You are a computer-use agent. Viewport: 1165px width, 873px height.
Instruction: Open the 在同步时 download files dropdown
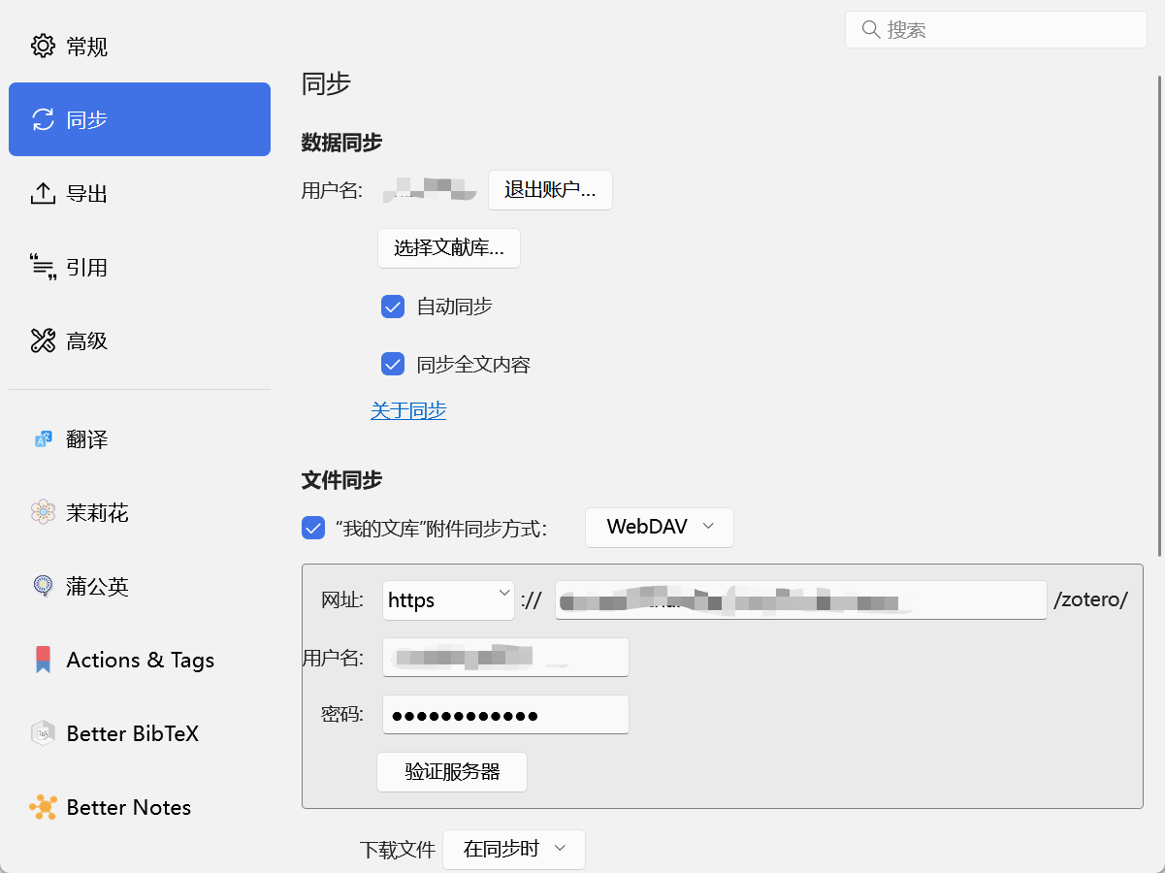coord(513,849)
